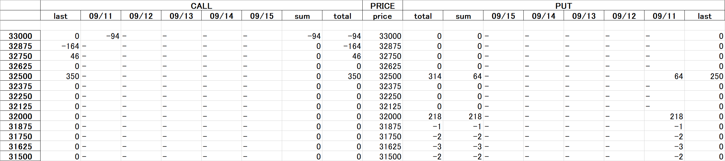725x161 pixels.
Task: Select the bold 32000 row label
Action: [x=20, y=116]
